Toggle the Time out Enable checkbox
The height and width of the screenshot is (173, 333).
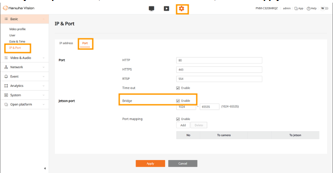click(x=178, y=88)
